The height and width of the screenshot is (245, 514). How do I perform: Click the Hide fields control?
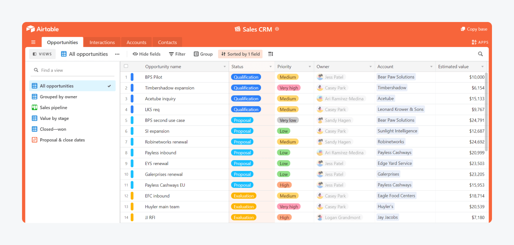point(146,54)
